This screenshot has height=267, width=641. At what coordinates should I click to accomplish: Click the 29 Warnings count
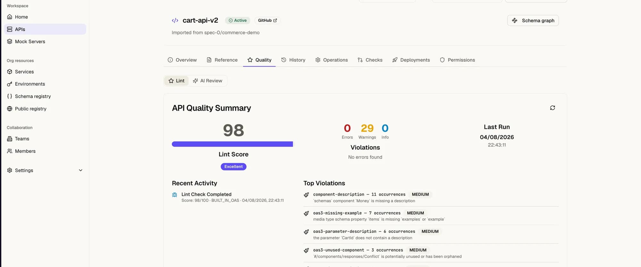367,128
